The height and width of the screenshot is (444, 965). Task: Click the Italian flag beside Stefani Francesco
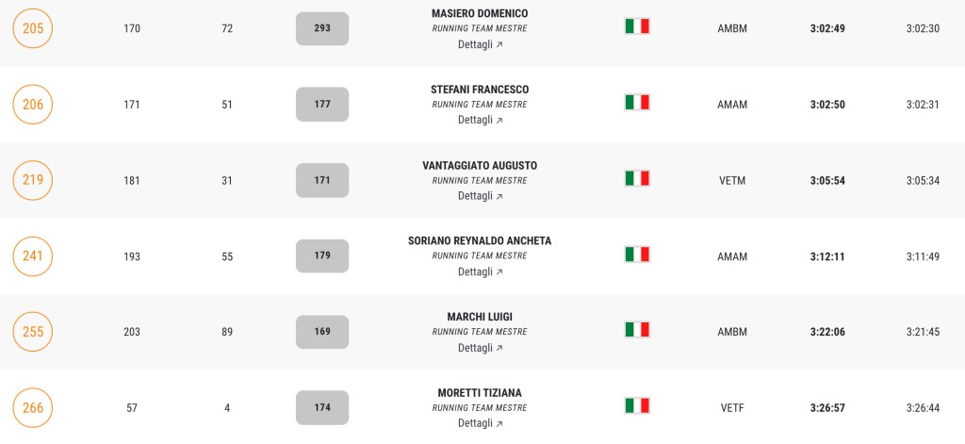tap(637, 102)
